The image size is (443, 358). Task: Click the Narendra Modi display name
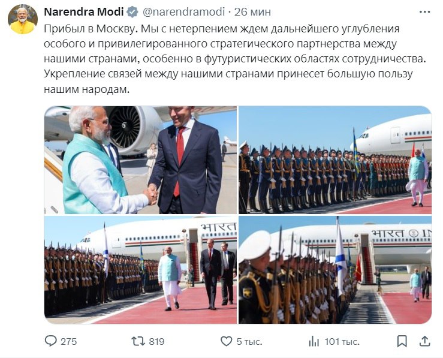(84, 12)
